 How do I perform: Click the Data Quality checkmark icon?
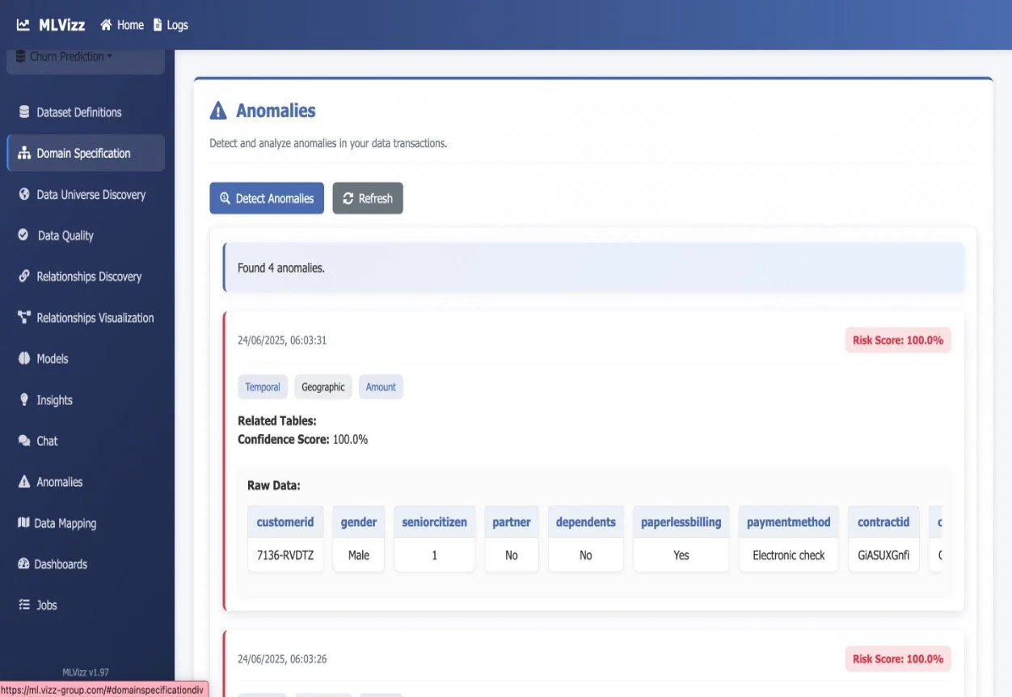(23, 235)
